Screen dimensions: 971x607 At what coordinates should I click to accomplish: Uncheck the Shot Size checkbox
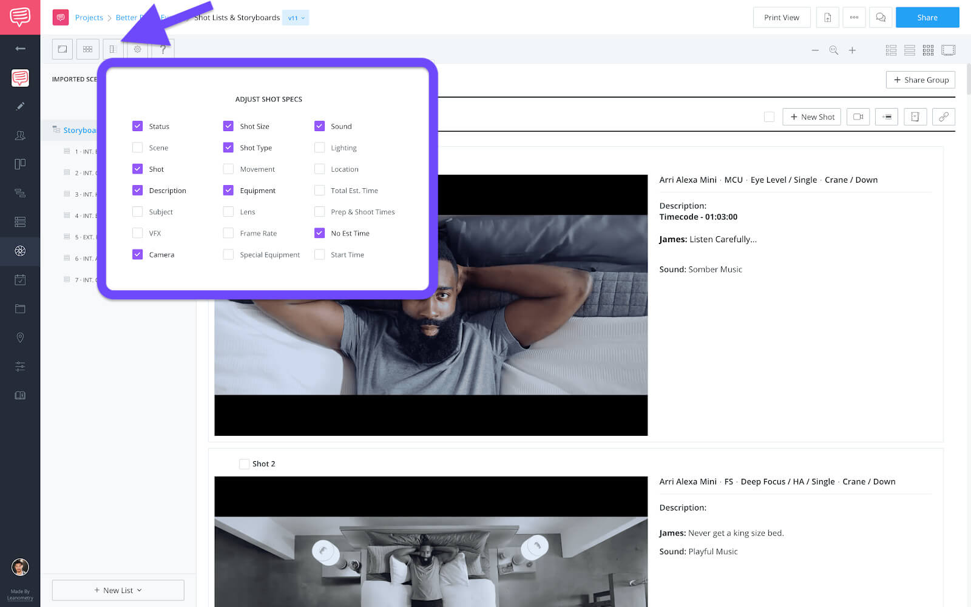(228, 126)
